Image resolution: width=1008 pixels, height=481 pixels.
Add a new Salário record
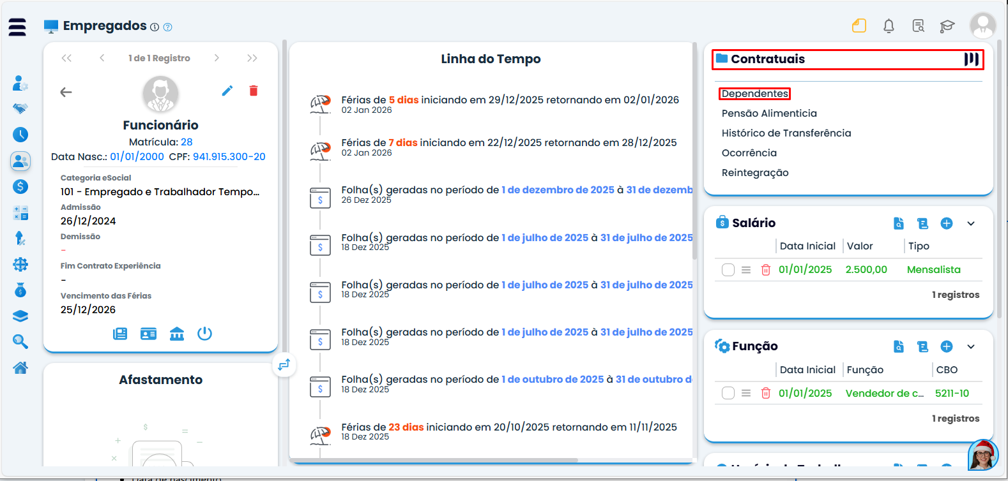[947, 223]
